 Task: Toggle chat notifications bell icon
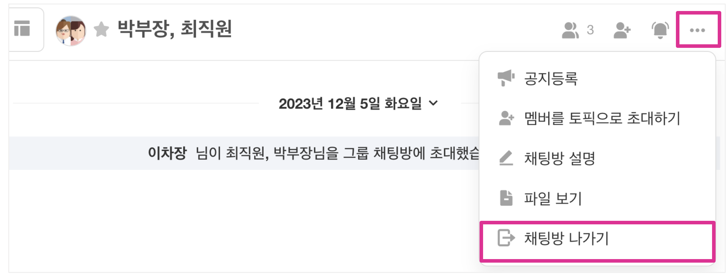660,30
